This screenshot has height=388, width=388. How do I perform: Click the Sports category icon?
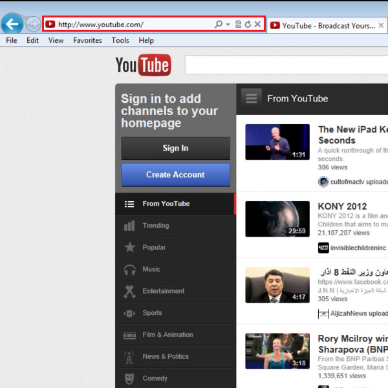coord(129,314)
